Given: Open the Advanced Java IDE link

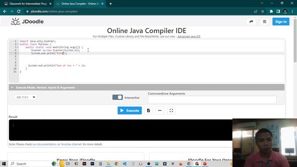Looking at the screenshot, I should point(189,36).
